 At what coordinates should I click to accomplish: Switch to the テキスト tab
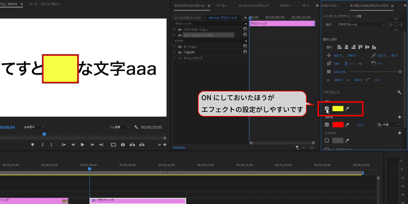285,6
